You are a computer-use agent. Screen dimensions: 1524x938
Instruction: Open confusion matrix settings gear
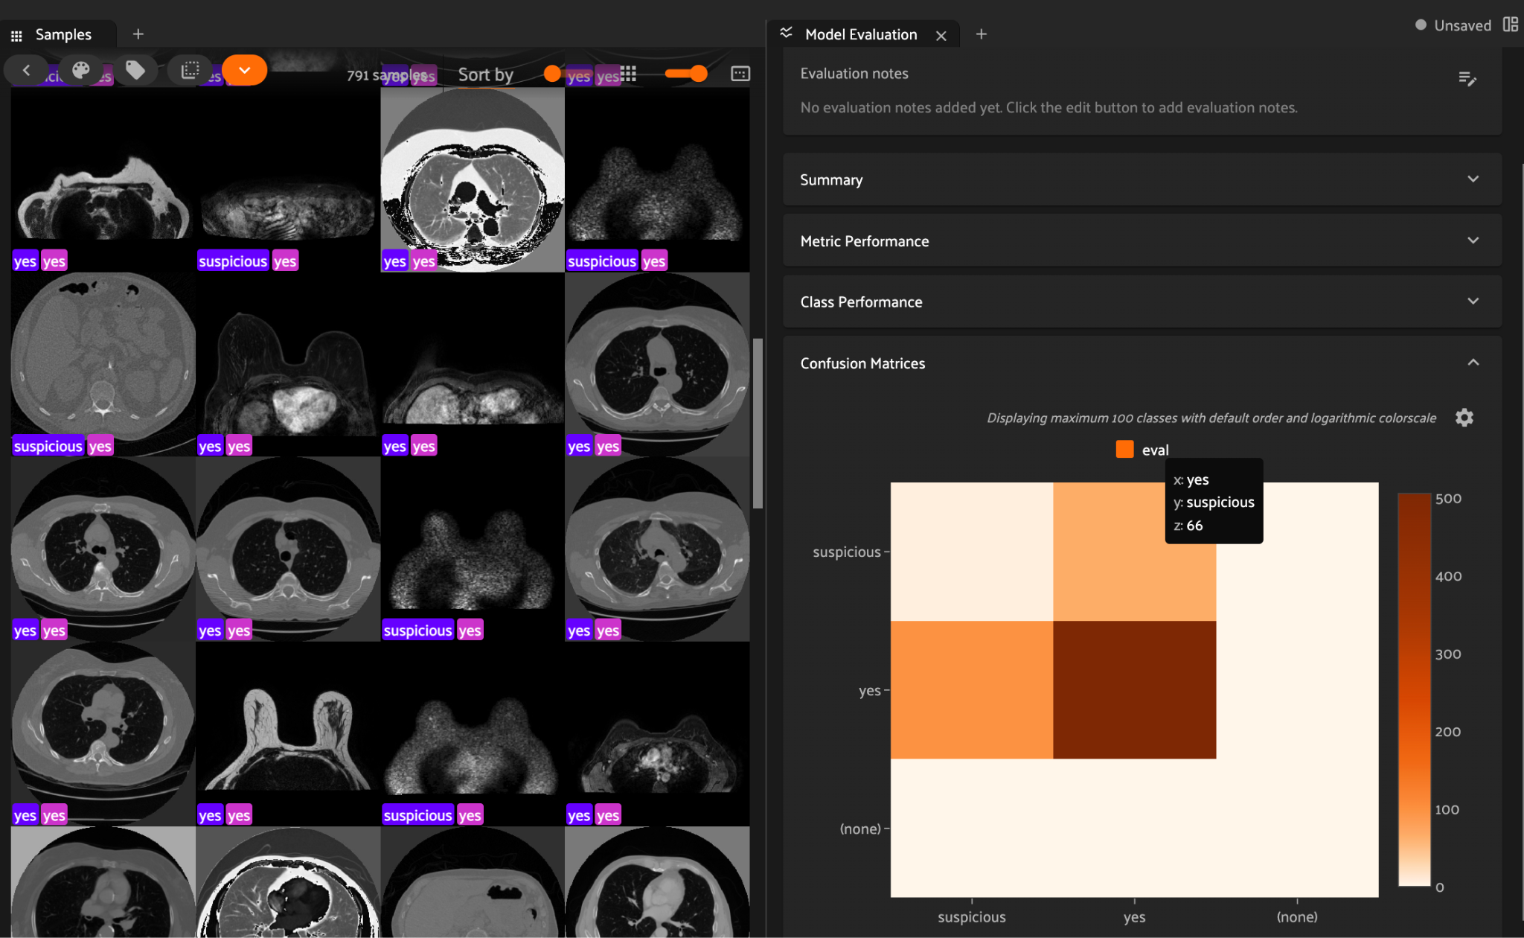coord(1464,418)
